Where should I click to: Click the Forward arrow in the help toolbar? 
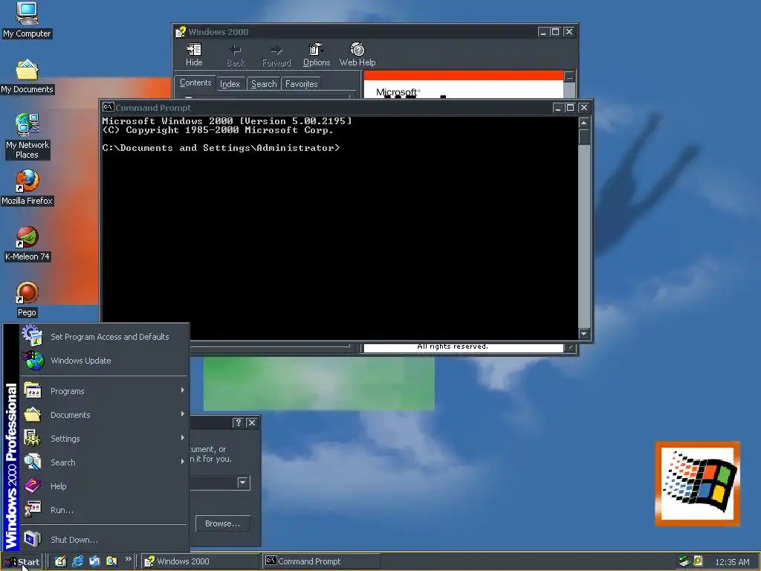coord(276,55)
